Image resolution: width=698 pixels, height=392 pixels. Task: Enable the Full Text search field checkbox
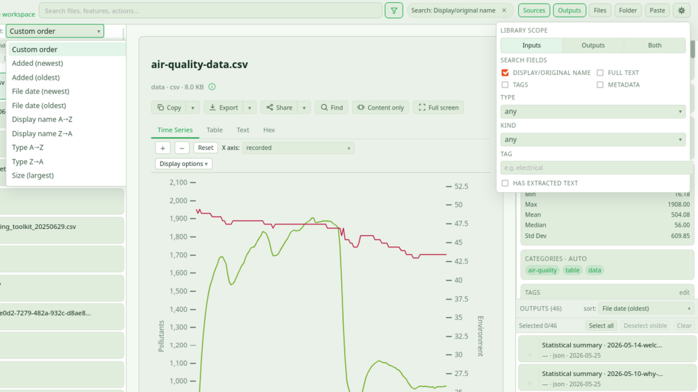pyautogui.click(x=600, y=72)
